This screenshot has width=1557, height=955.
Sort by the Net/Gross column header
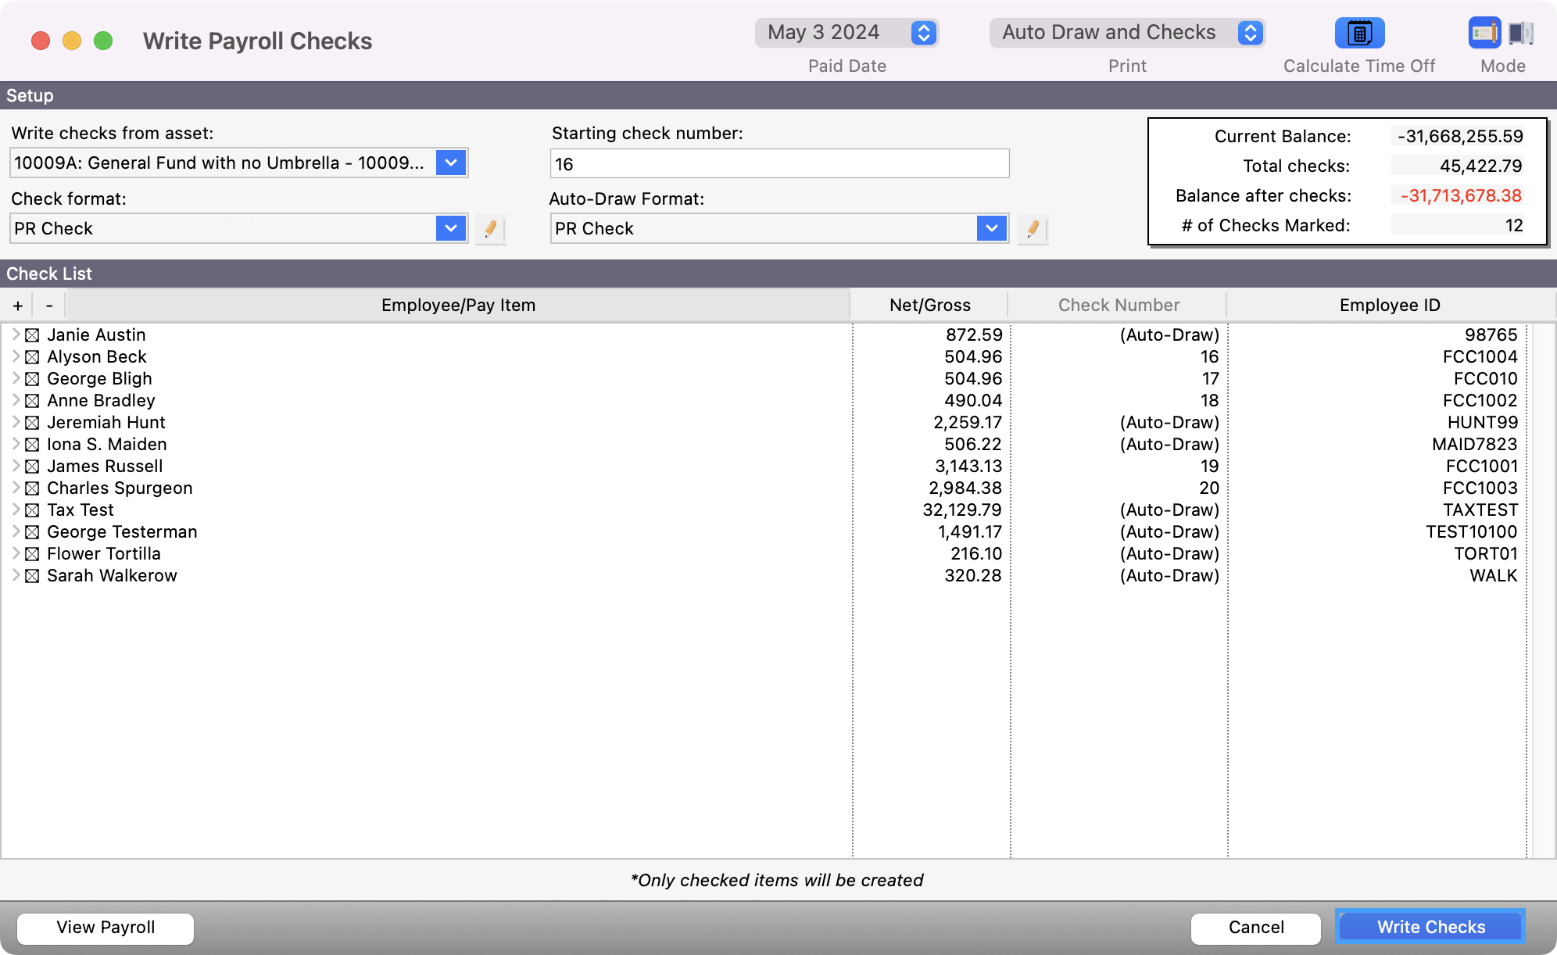click(x=929, y=306)
